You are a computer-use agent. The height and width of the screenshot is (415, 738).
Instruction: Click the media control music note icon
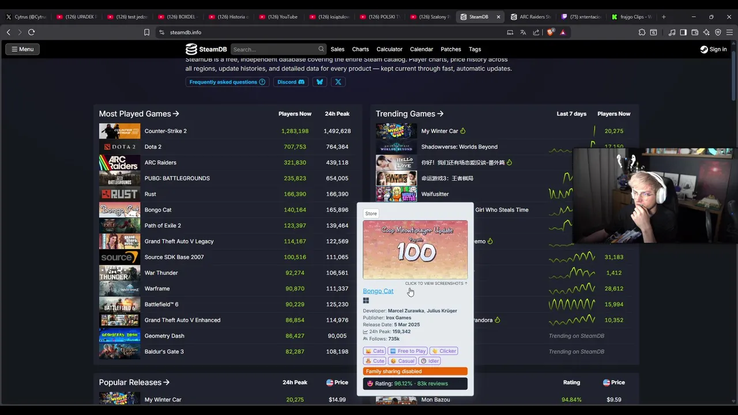click(672, 32)
